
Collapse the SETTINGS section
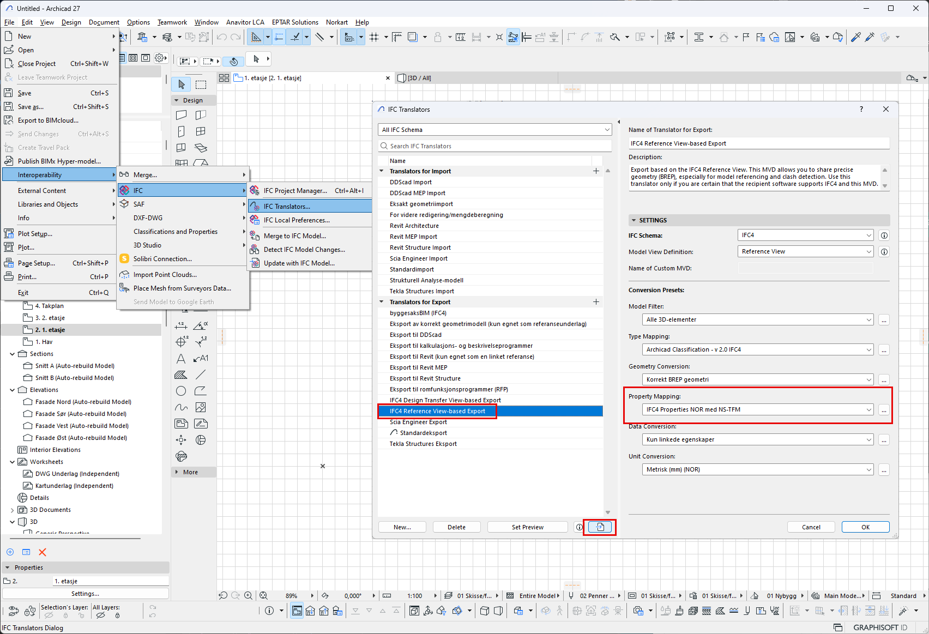coord(634,220)
